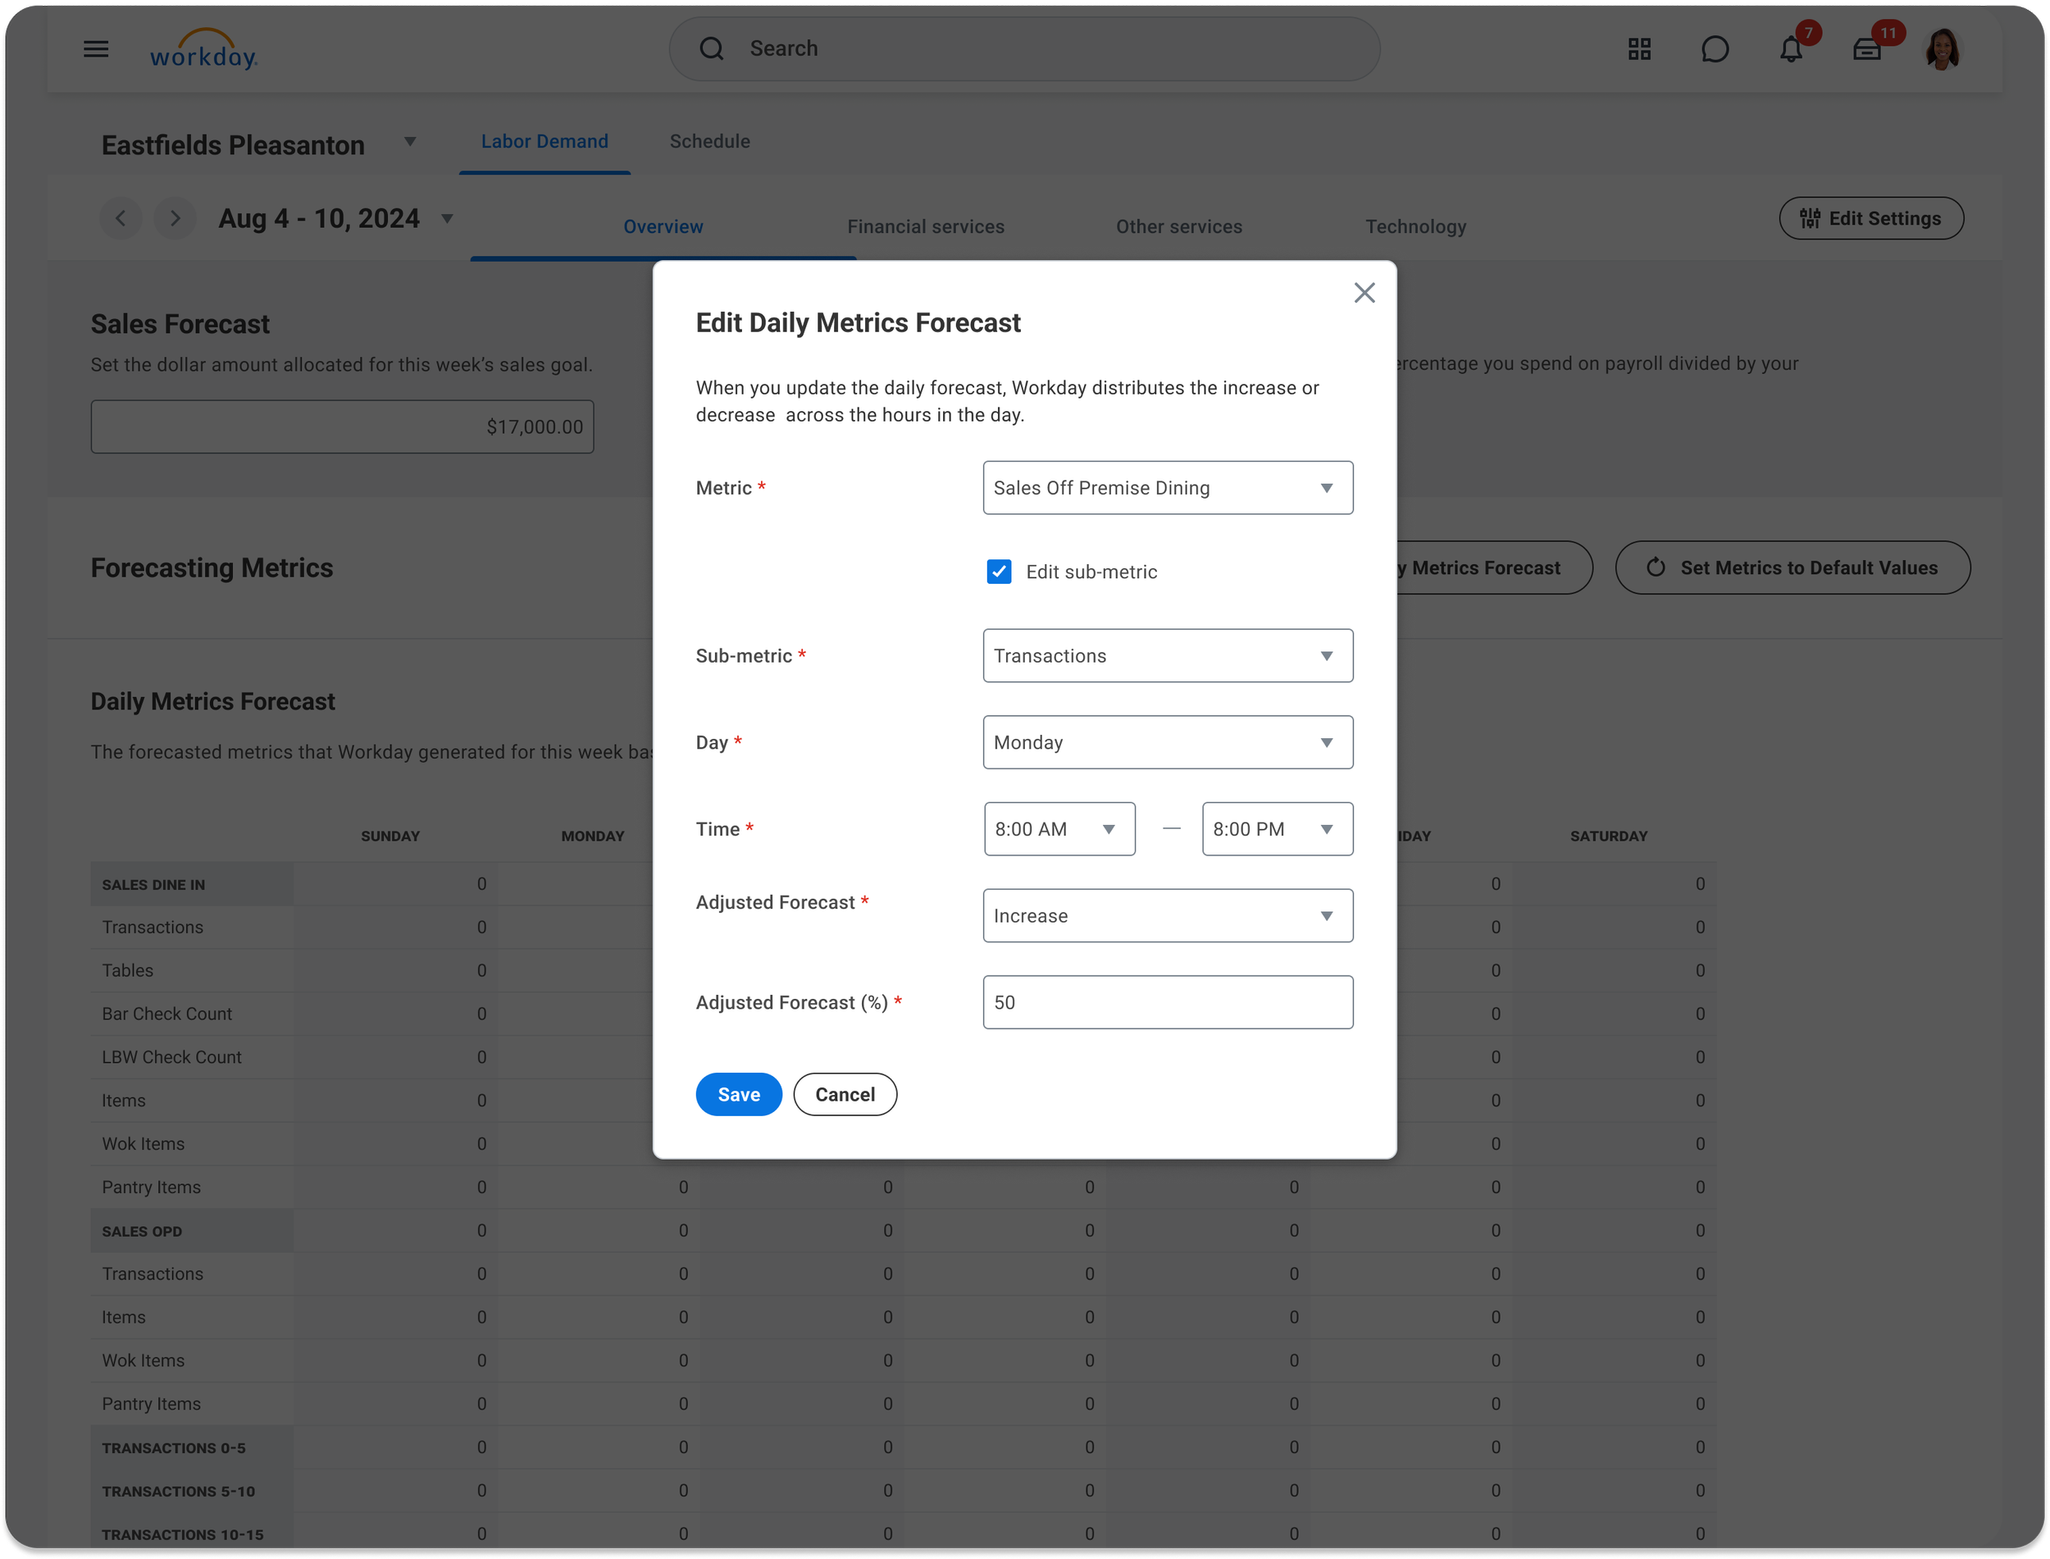Expand the Metric dropdown
Viewport: 2050px width, 1559px height.
[1167, 488]
